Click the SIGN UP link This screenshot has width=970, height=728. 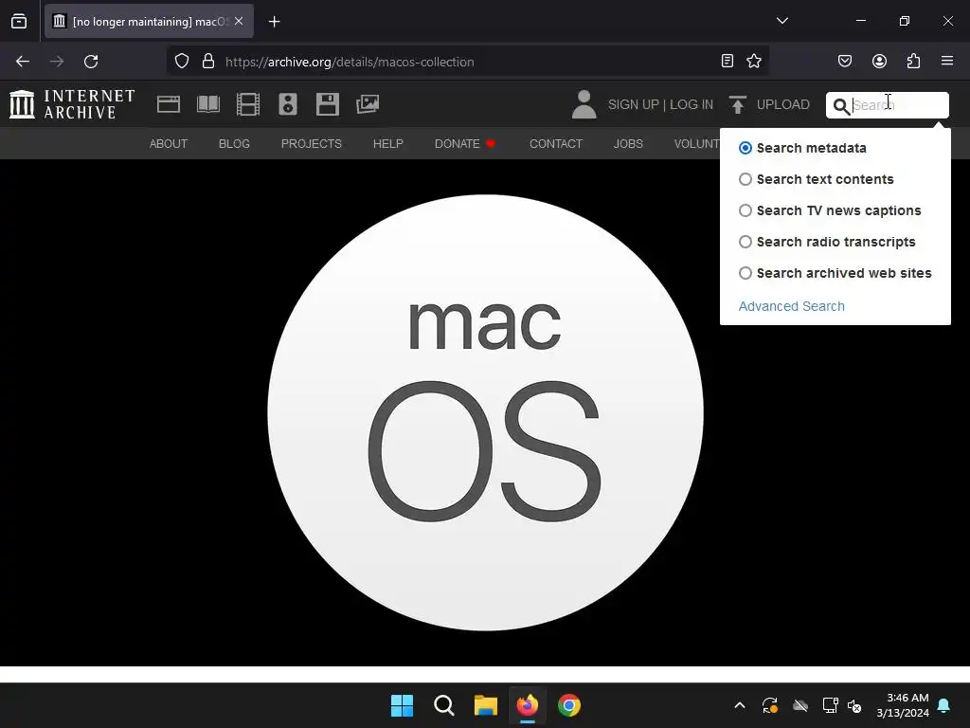point(634,104)
